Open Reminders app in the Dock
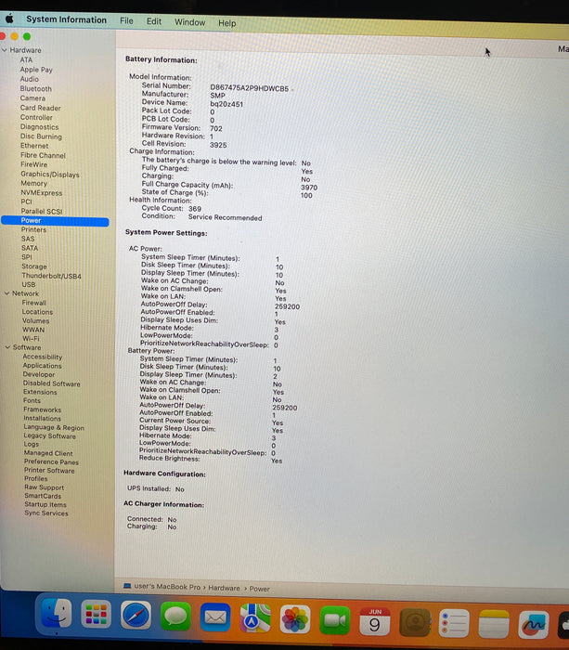Screen dimensions: 569x650 454,623
